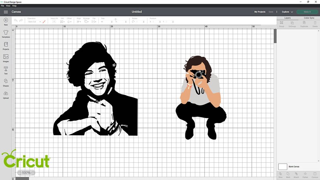This screenshot has width=320, height=180.
Task: Toggle the size lock aspect ratio icon
Action: pos(116,19)
